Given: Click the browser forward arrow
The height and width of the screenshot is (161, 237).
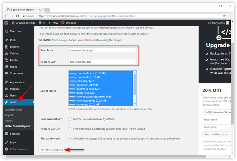Looking at the screenshot, I should pos(12,16).
